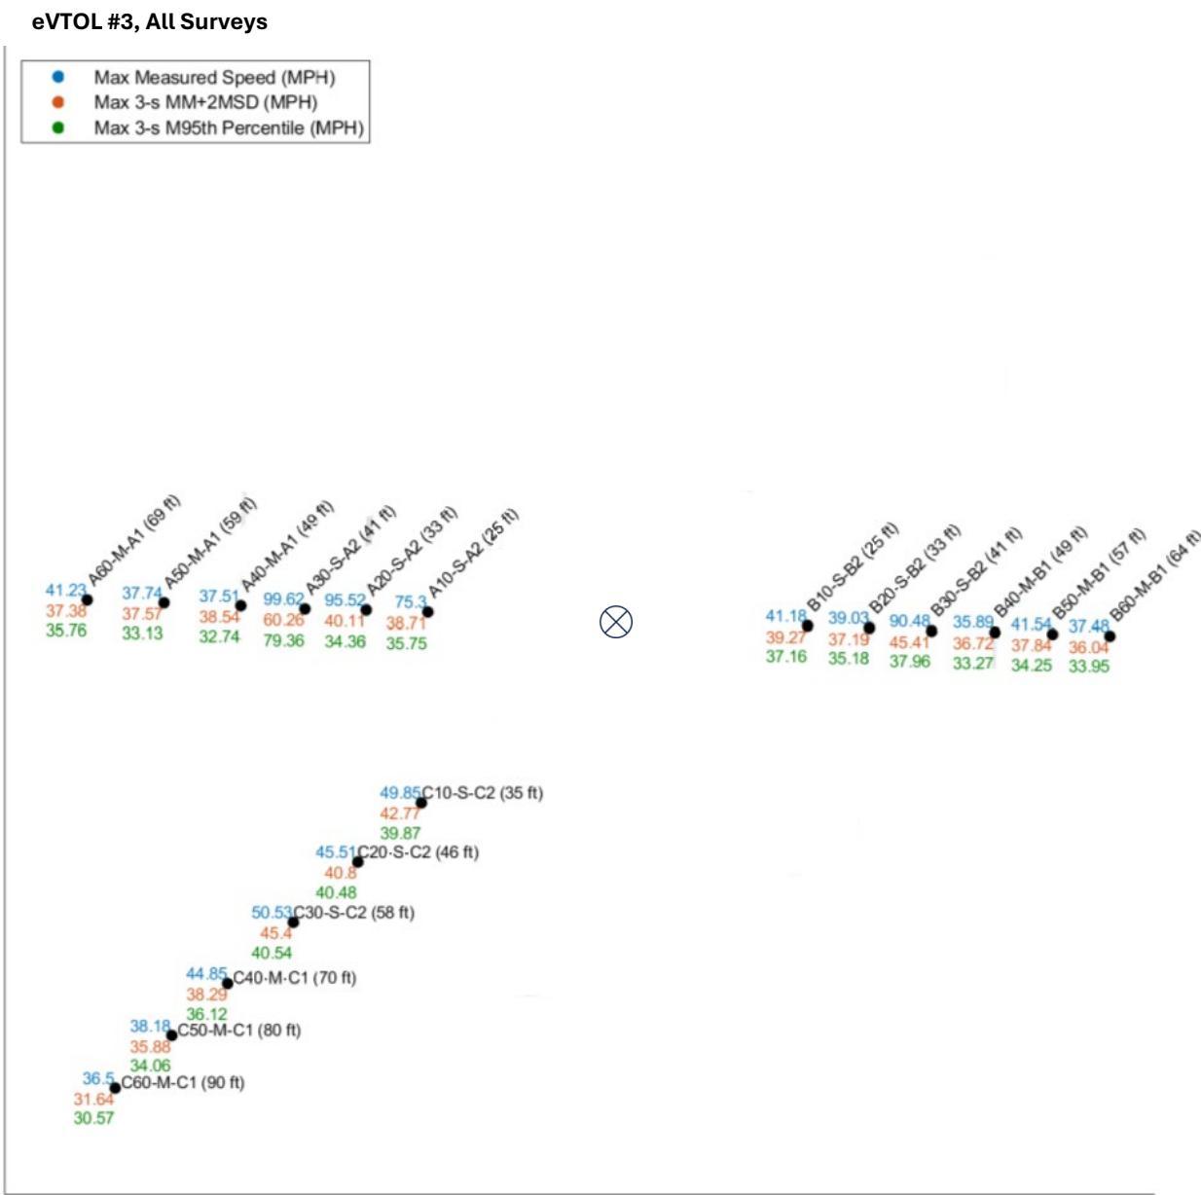Click the blue Max Measured Speed legend dot

click(58, 77)
